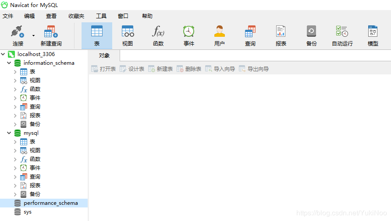
Task: Collapse the information_schema database tree
Action: click(9, 63)
